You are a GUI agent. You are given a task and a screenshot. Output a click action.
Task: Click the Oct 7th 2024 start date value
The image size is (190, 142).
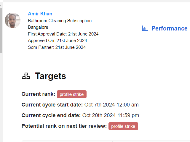pos(111,105)
